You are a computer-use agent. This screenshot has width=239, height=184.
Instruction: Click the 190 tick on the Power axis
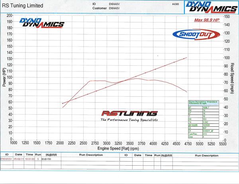(9, 22)
